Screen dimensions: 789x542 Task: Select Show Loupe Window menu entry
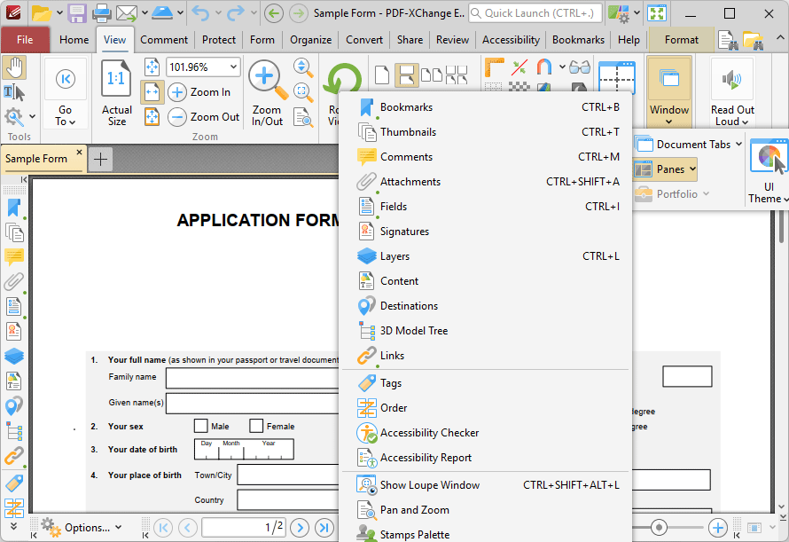[x=488, y=485]
